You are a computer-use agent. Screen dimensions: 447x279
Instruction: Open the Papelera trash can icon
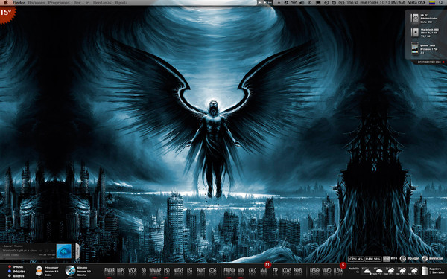pos(425,271)
